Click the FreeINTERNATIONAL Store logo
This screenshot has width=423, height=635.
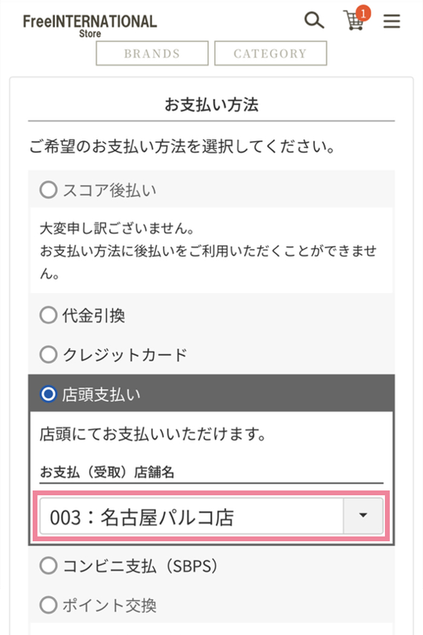89,25
